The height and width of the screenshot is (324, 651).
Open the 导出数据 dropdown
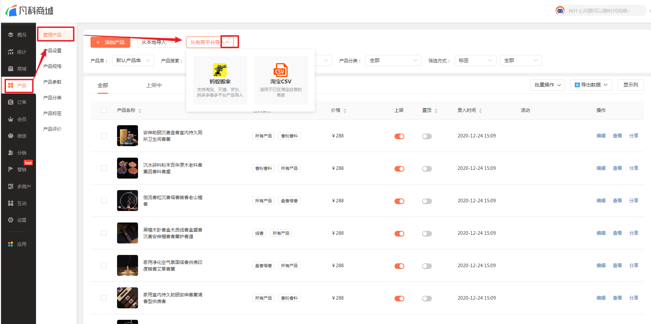click(x=591, y=85)
